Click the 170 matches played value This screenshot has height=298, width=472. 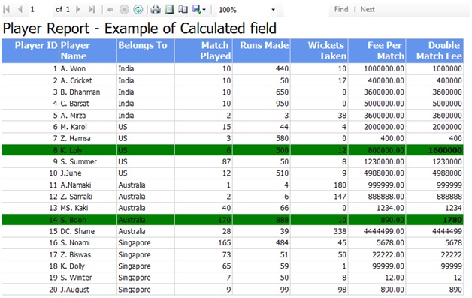[225, 220]
